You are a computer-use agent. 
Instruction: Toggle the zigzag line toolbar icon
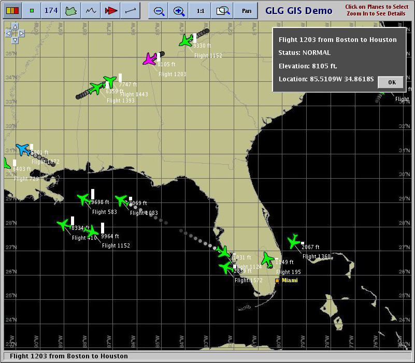(x=91, y=10)
